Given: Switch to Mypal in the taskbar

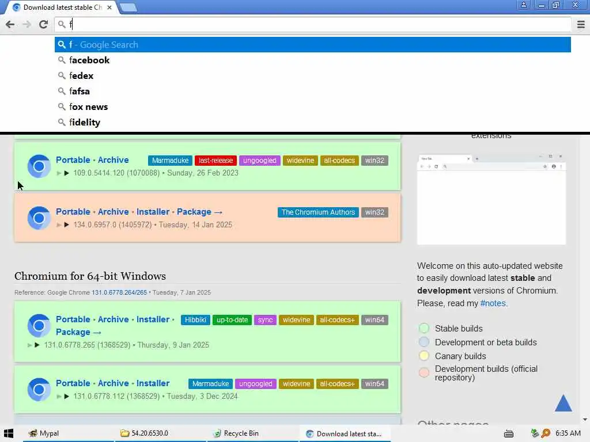Looking at the screenshot, I should pos(69,433).
